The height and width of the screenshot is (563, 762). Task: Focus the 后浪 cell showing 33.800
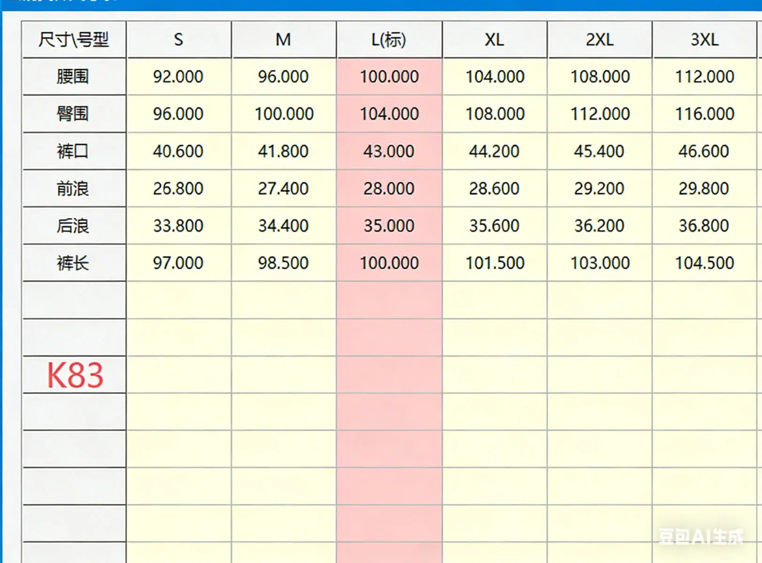(x=179, y=226)
